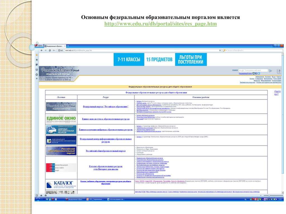This screenshot has width=286, height=214.
Task: Open Каталог образовательных ресурсов сети Интернет link
Action: click(106, 168)
